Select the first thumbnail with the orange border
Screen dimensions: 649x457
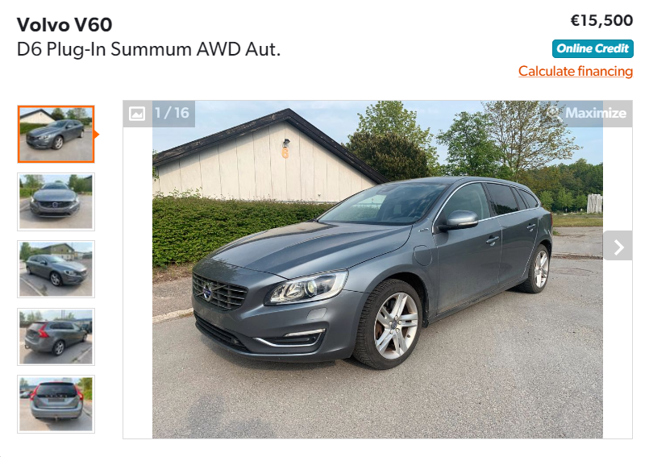56,134
